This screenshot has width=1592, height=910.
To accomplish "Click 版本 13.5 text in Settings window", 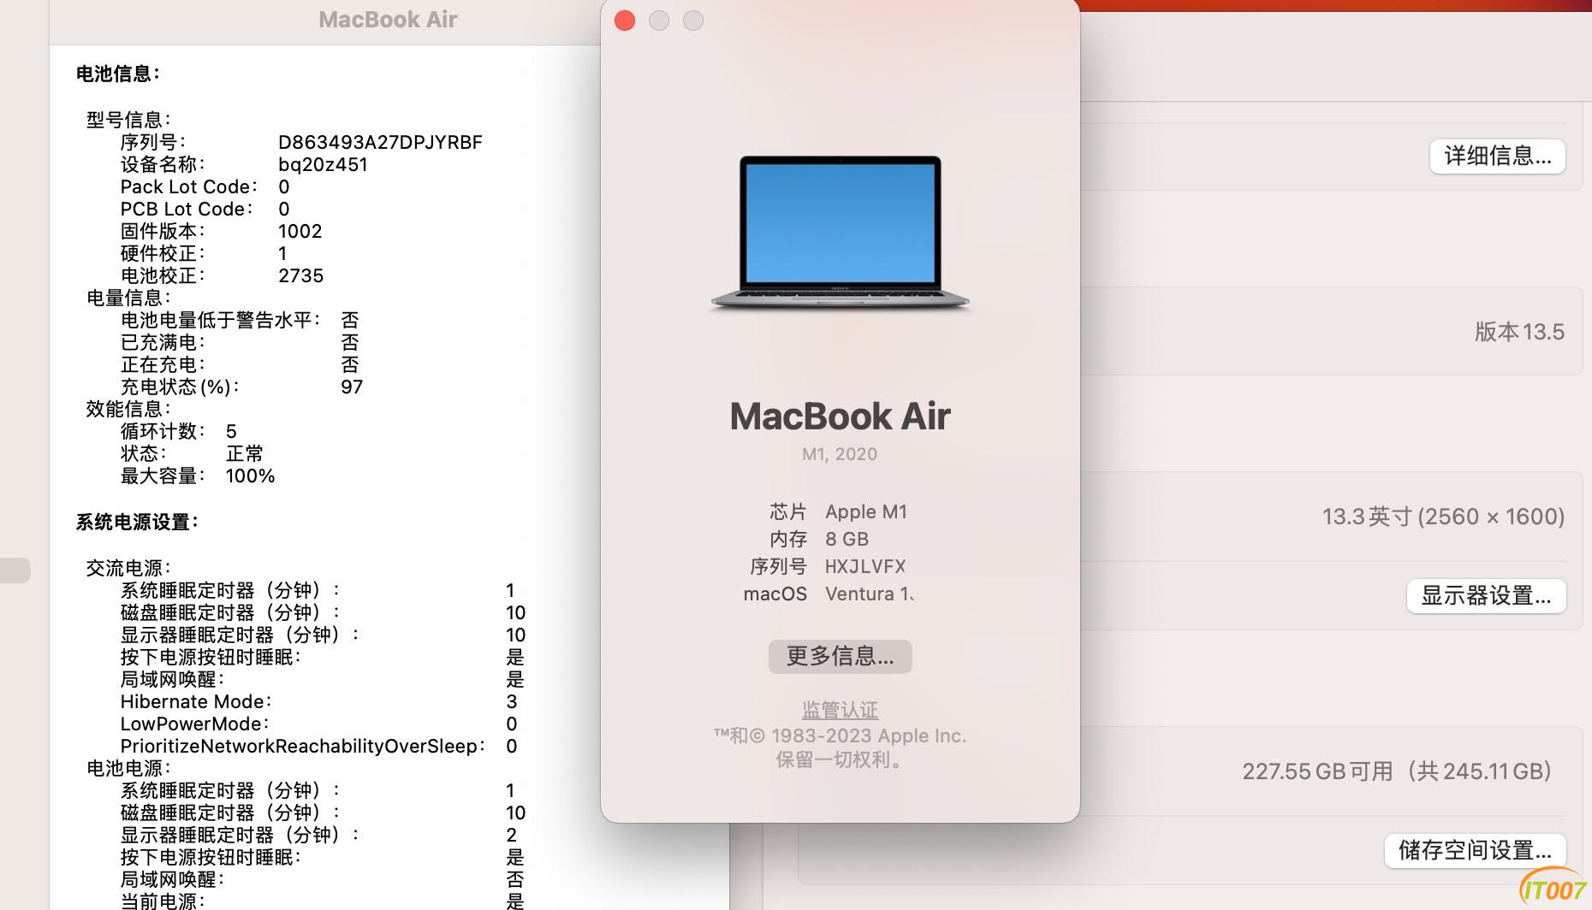I will 1519,332.
